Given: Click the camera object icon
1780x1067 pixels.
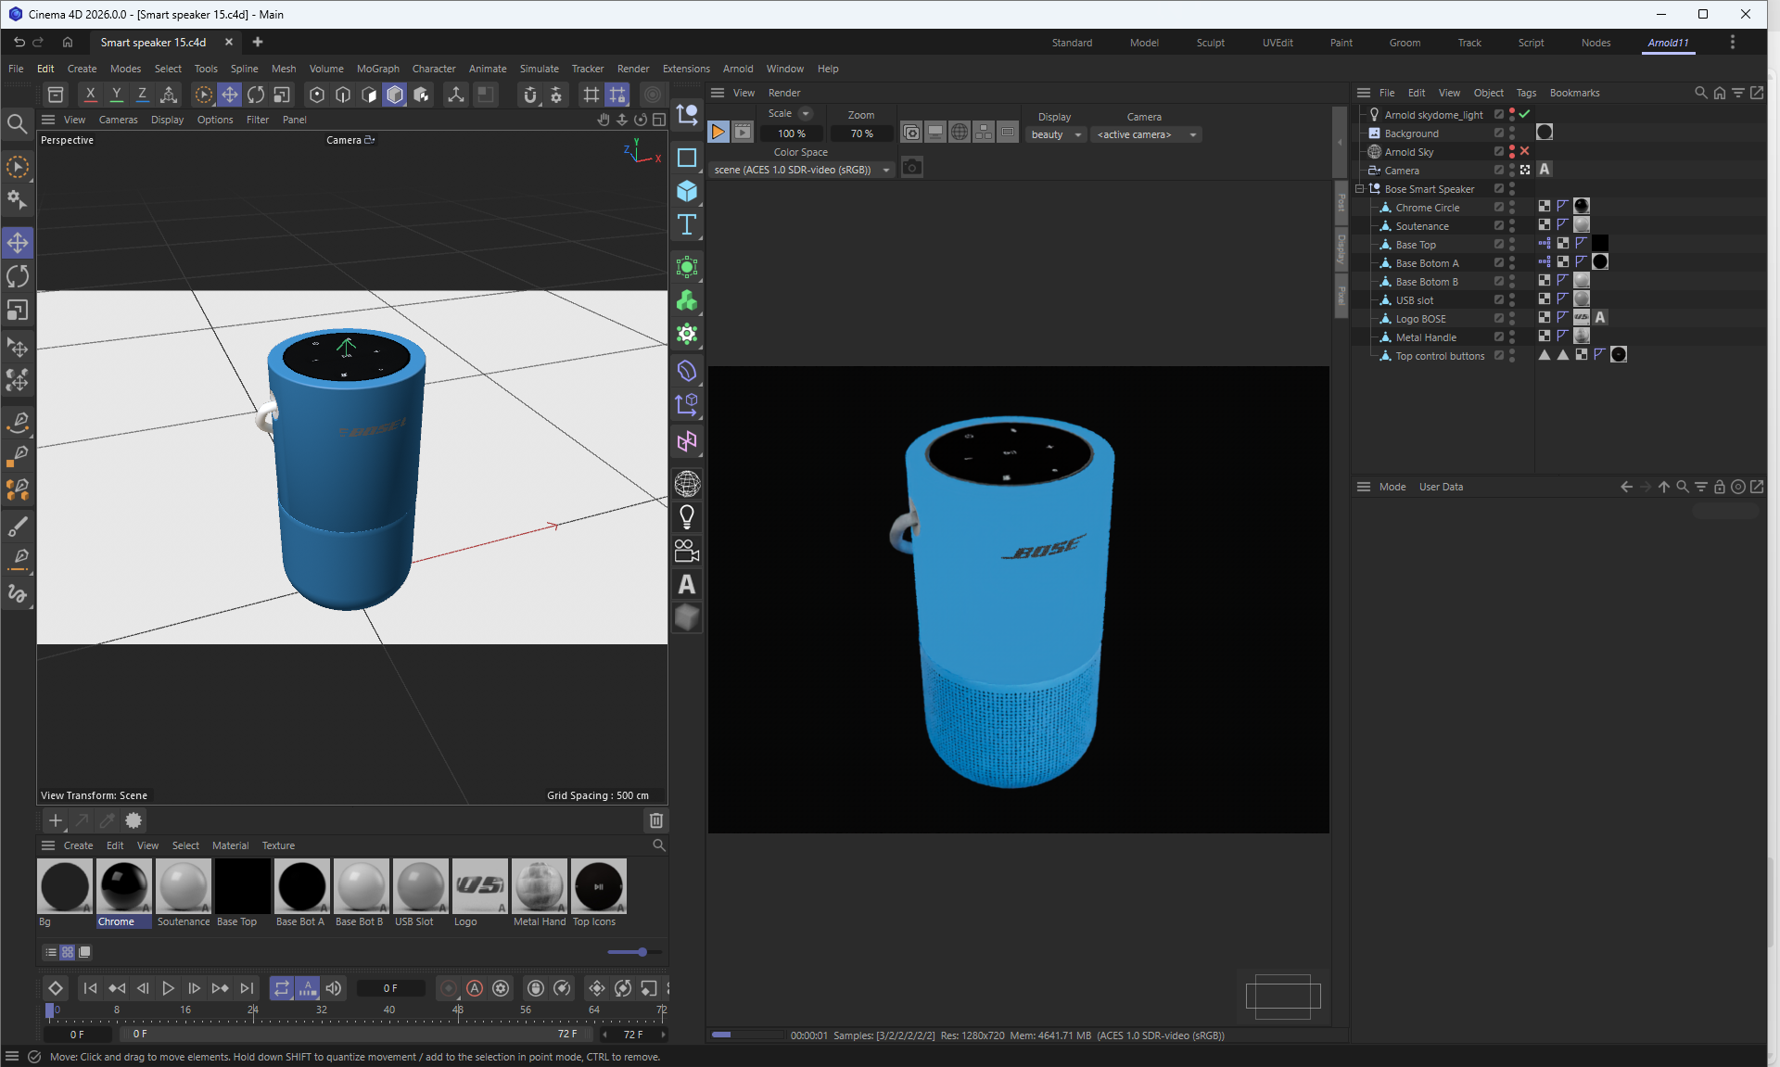Looking at the screenshot, I should [x=687, y=552].
